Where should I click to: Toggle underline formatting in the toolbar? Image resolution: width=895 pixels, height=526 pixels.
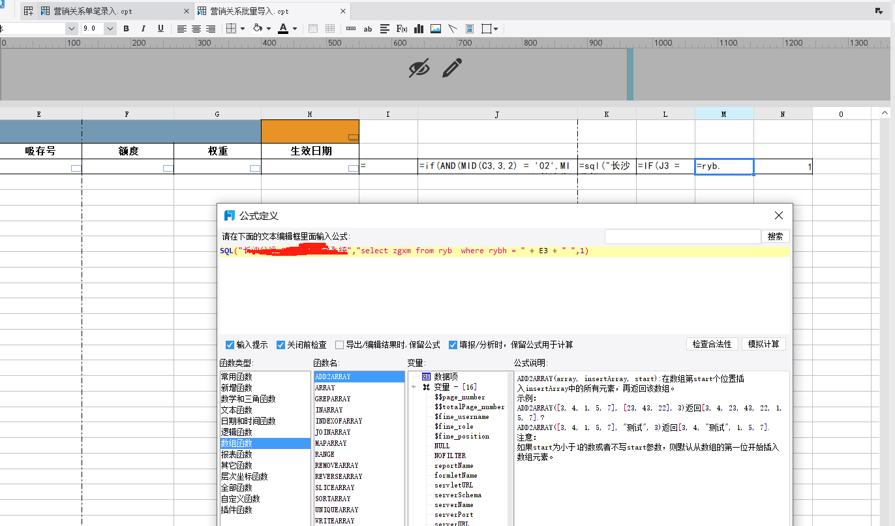tap(160, 29)
